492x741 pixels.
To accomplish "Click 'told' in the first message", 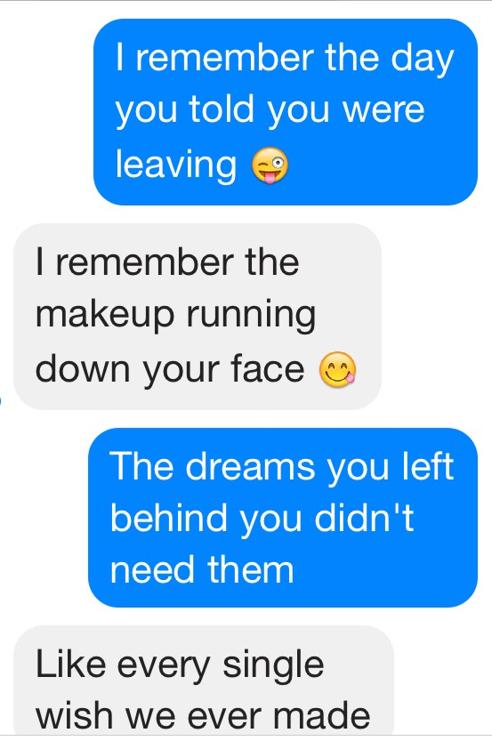I will 222,109.
